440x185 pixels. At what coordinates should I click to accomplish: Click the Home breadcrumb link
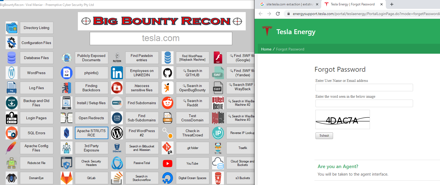(x=266, y=49)
